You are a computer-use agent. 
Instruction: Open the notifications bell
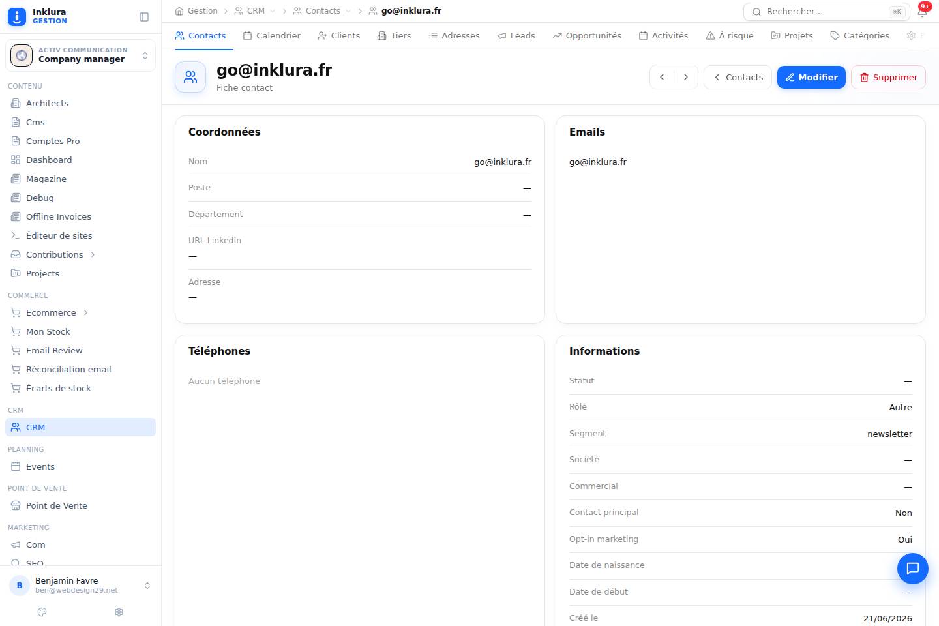923,11
